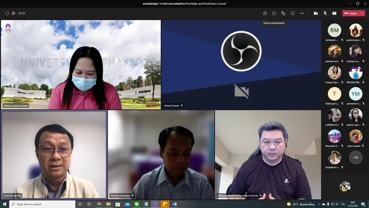Image resolution: width=369 pixels, height=208 pixels.
Task: Unmute the microphone toggle
Action: 325,13
